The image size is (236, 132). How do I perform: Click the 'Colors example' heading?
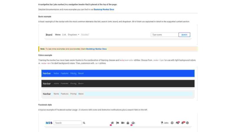pyautogui.click(x=45, y=55)
